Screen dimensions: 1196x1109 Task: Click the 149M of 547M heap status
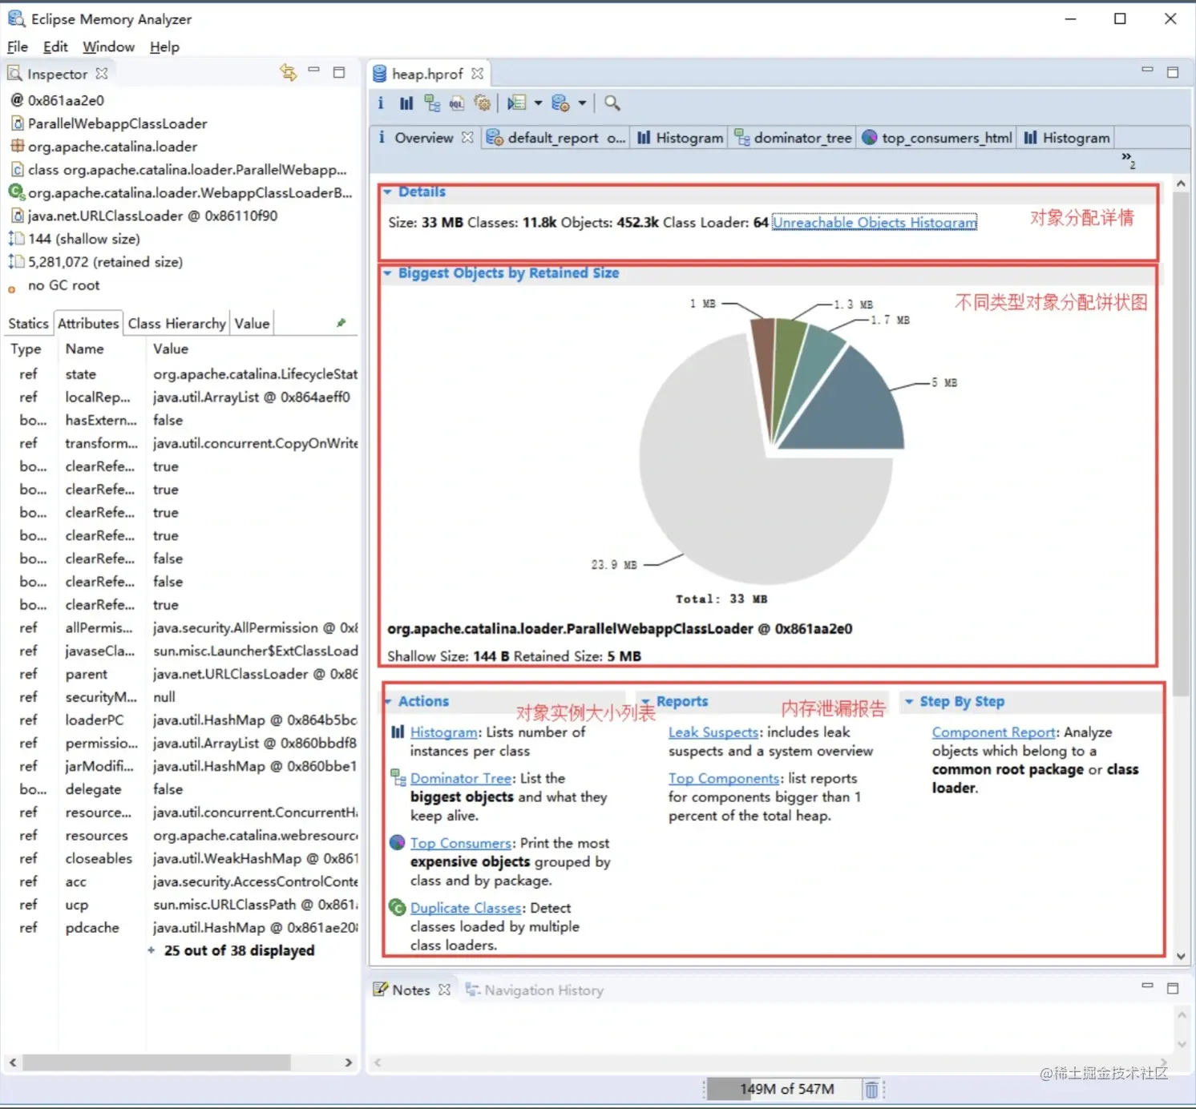(x=787, y=1089)
